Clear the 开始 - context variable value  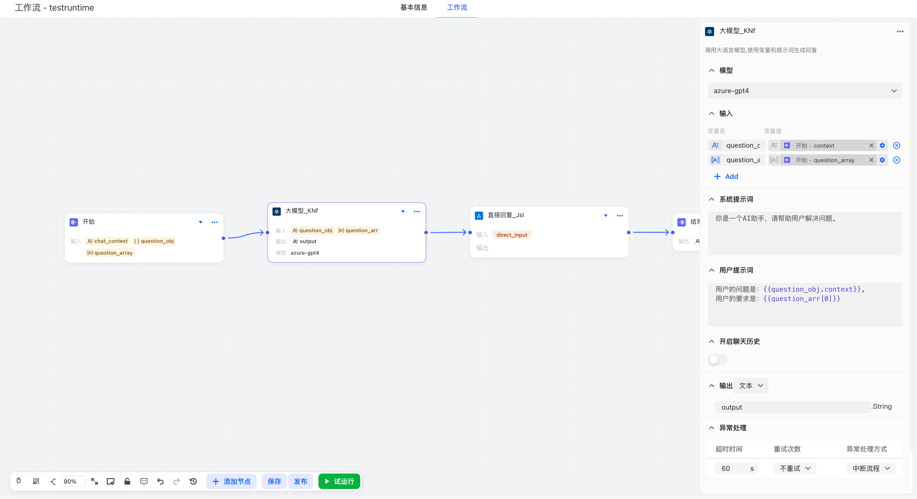click(x=871, y=146)
